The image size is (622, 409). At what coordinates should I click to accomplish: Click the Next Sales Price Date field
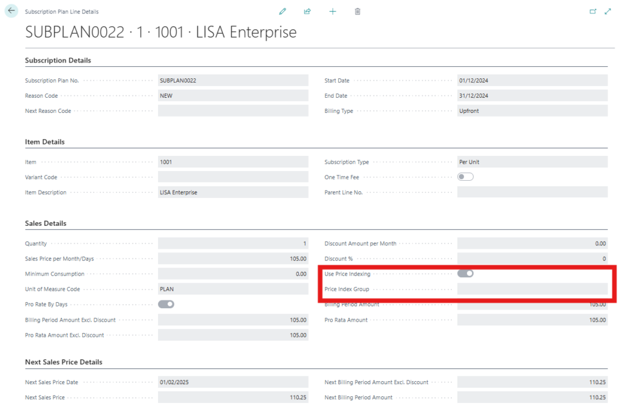point(233,382)
